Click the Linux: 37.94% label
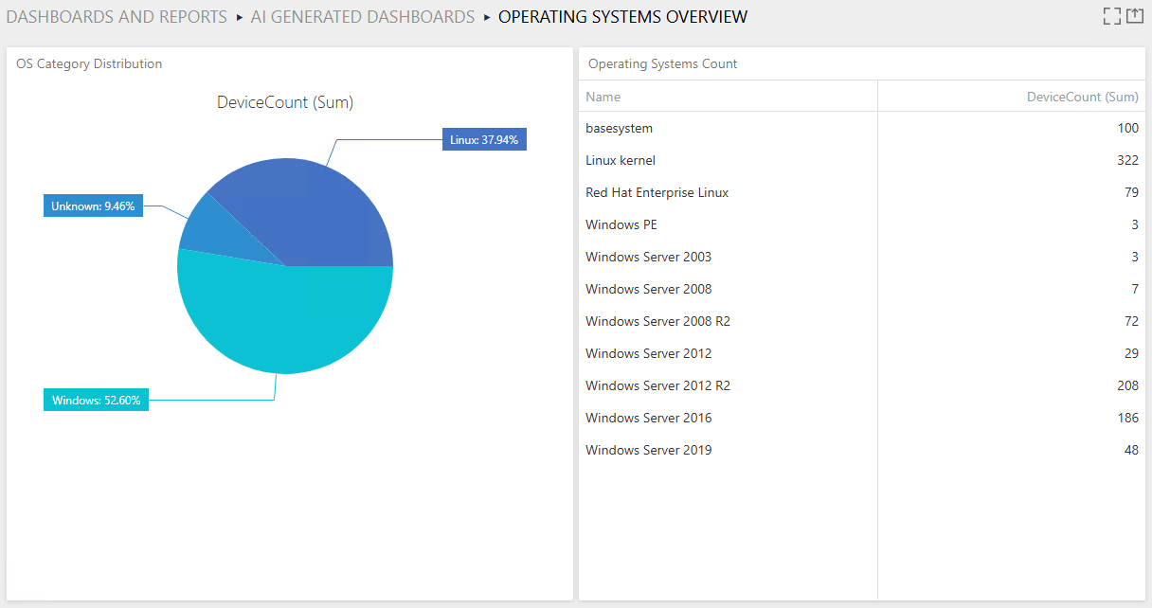Screen dimensions: 1152x608 tap(484, 140)
